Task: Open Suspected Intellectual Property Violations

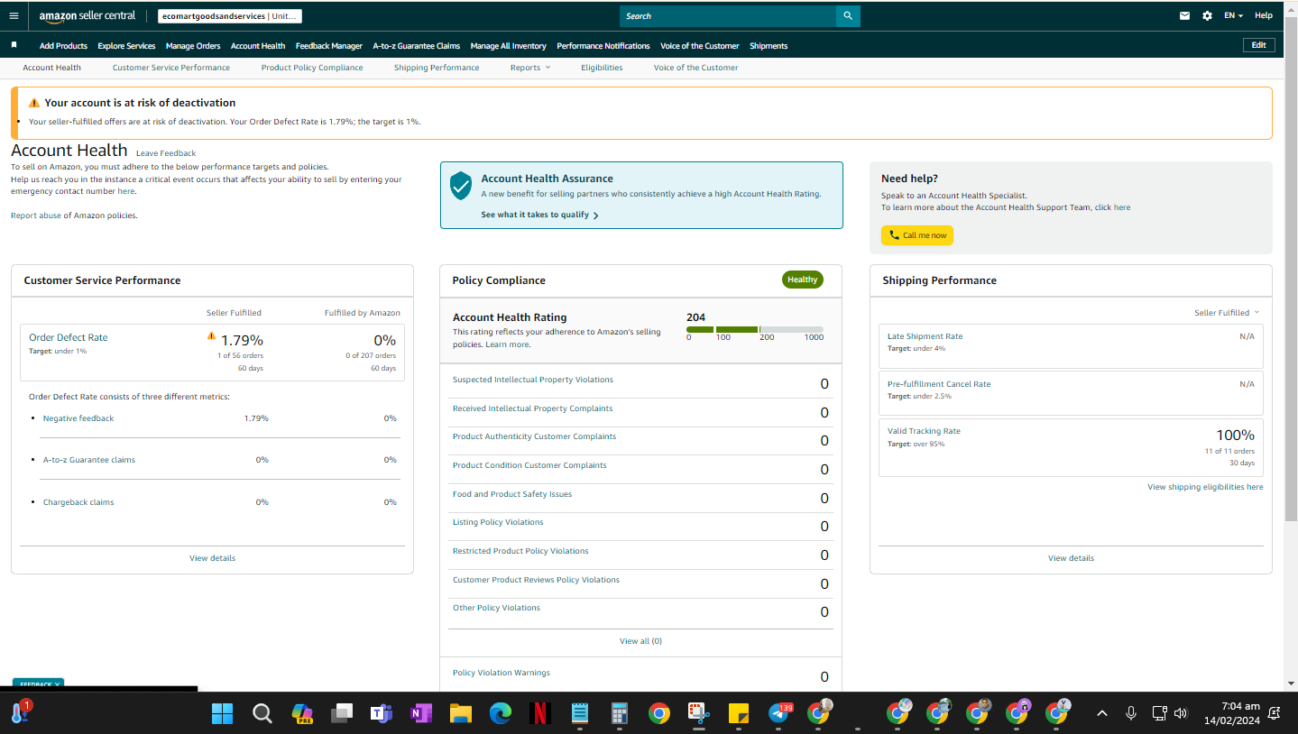Action: (533, 380)
